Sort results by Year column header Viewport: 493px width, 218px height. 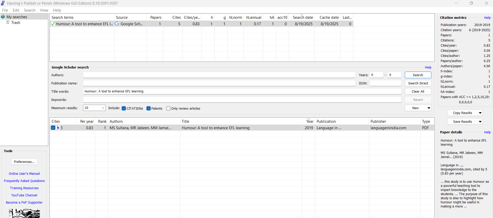click(309, 121)
